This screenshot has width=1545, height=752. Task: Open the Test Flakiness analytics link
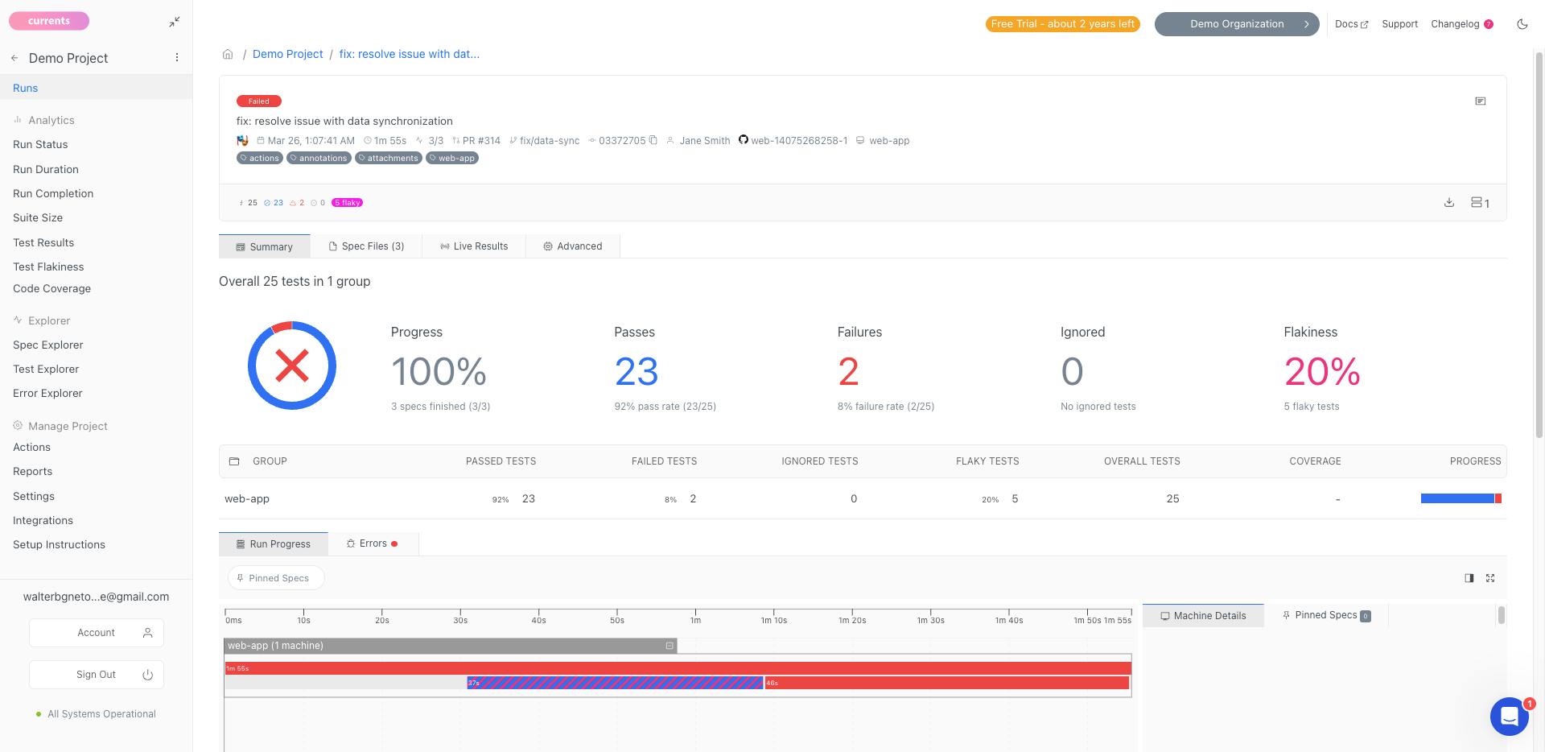point(48,267)
